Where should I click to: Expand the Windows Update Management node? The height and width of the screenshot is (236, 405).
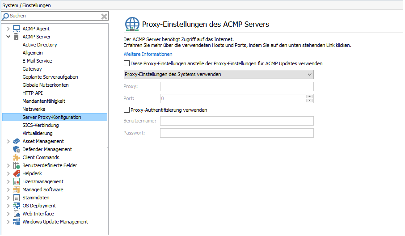coord(8,222)
